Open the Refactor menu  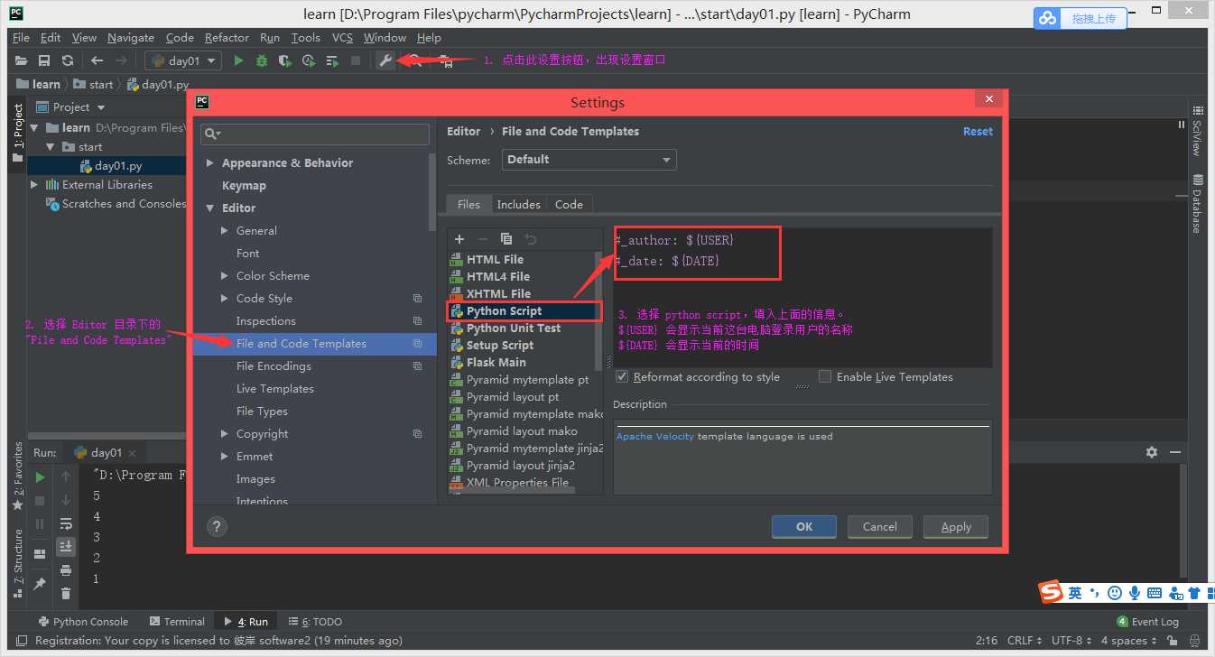(x=227, y=38)
